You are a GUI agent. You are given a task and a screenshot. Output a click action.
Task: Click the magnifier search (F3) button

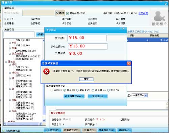tap(60, 13)
